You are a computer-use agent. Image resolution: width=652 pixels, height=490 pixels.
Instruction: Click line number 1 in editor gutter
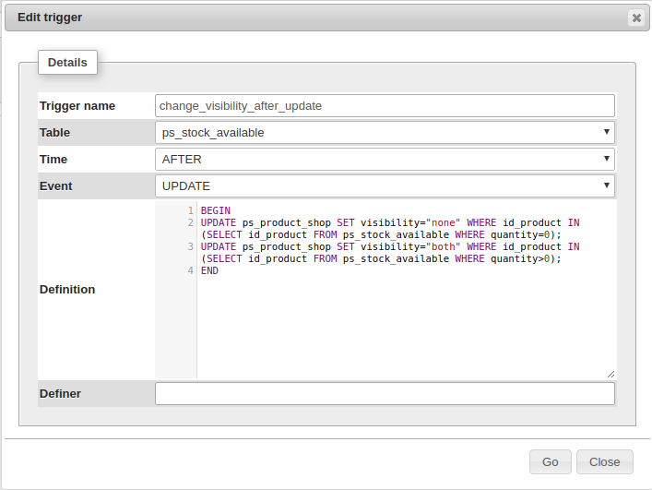190,210
